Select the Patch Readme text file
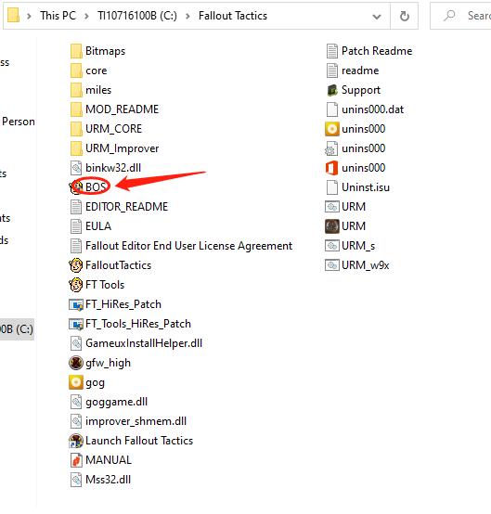The width and height of the screenshot is (491, 514). tap(369, 51)
